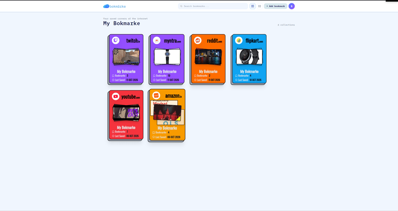Click the clock icon on myntra card

point(154,80)
